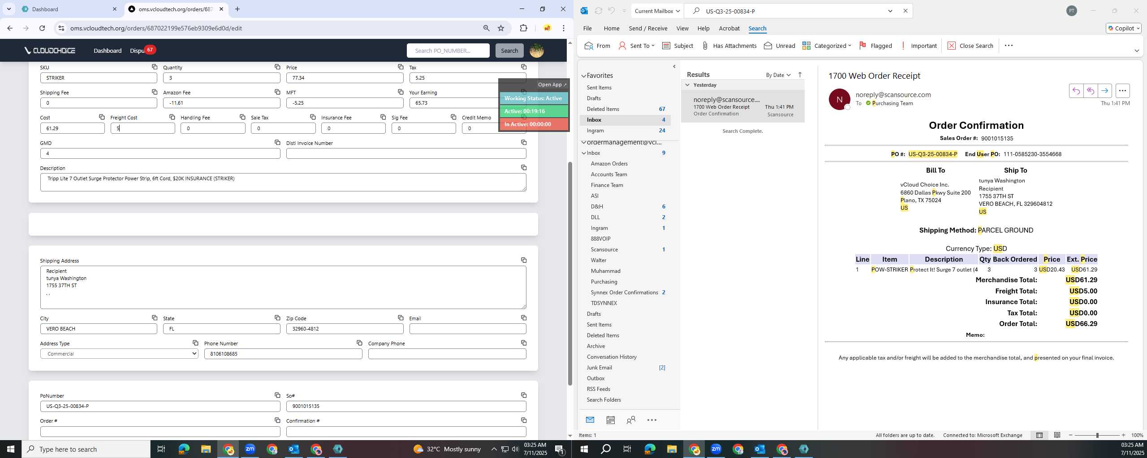Open the Address Type dropdown
This screenshot has height=458, width=1147.
pos(119,354)
